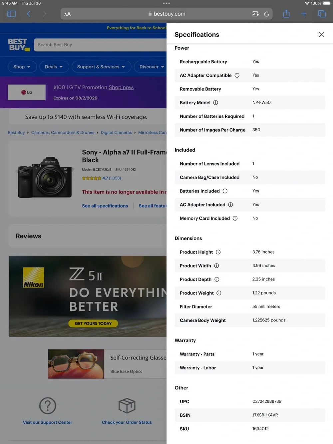Click info icon beside Battery Model
This screenshot has height=444, width=333.
click(216, 103)
